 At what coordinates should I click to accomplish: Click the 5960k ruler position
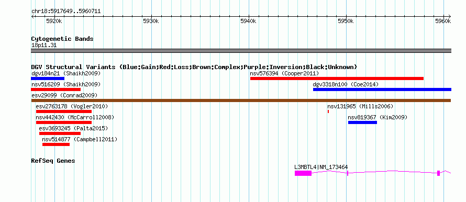click(443, 21)
